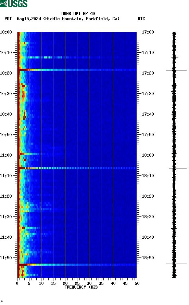Click the 10:50 PDT time label

[x=6, y=135]
